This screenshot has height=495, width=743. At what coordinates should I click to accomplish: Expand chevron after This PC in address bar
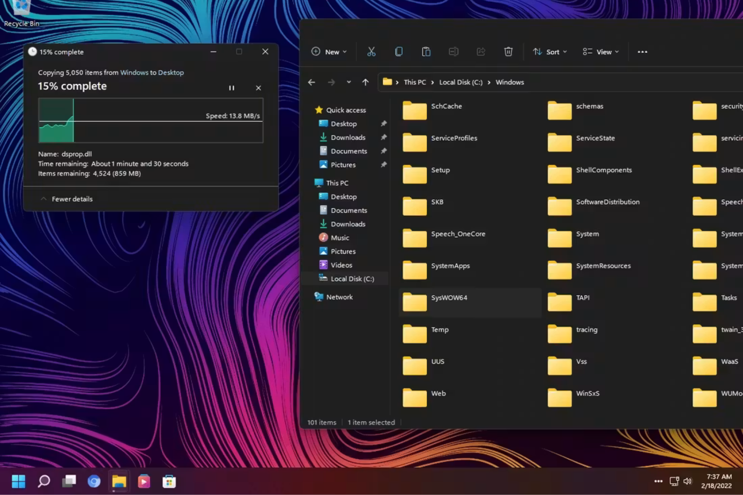pos(432,82)
